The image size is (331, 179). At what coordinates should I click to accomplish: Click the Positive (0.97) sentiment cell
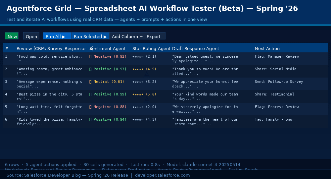(108, 69)
